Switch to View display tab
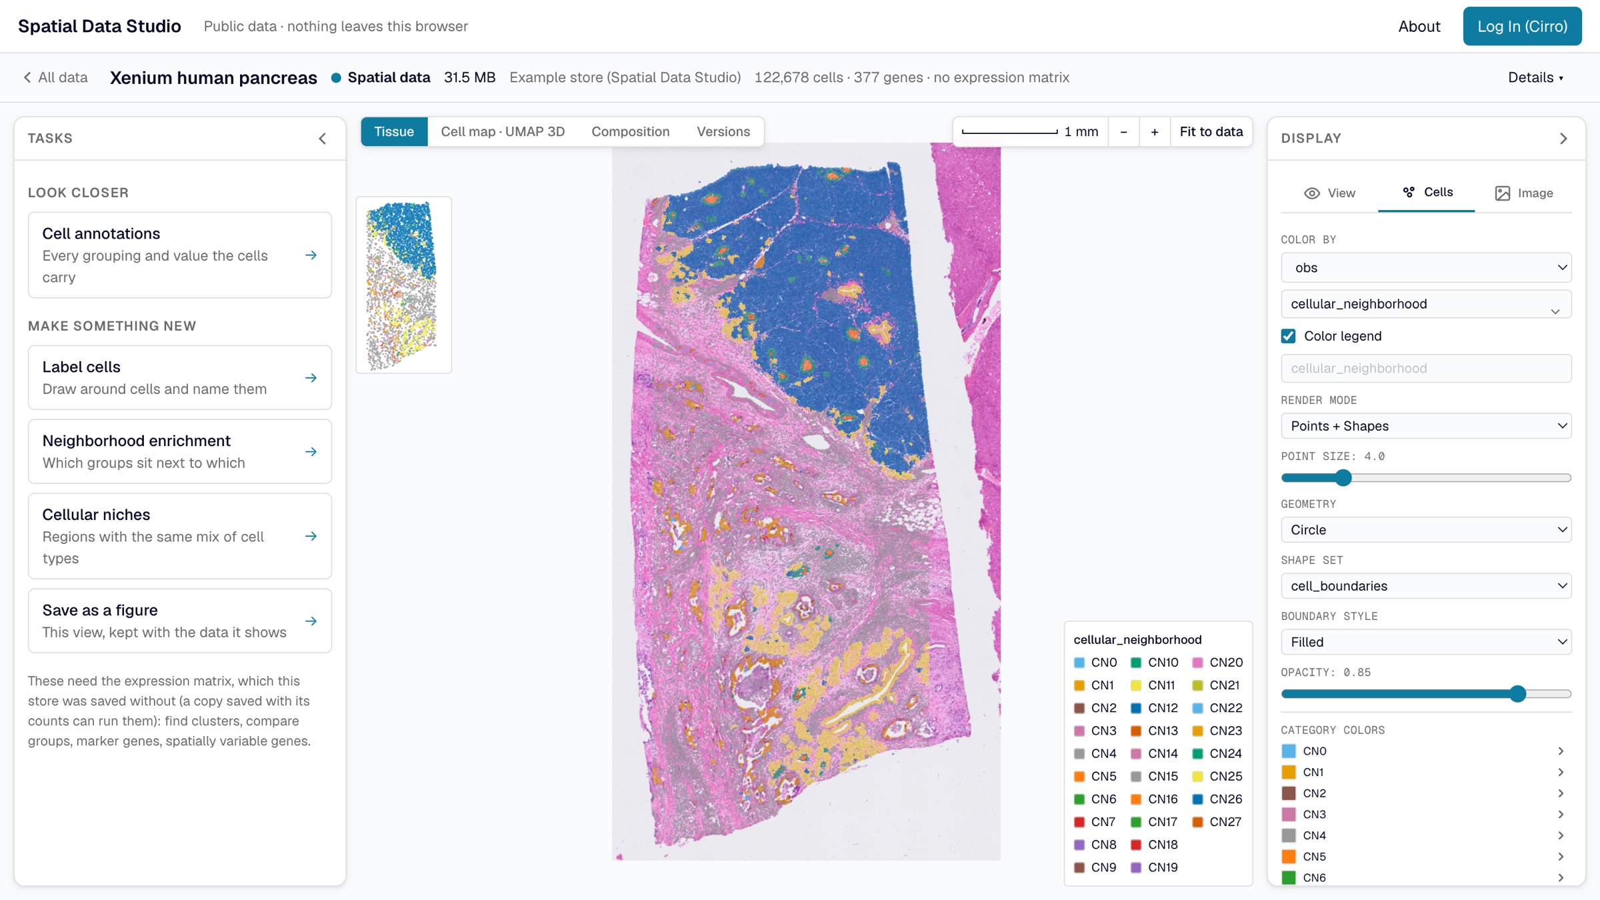This screenshot has width=1600, height=900. click(1330, 193)
